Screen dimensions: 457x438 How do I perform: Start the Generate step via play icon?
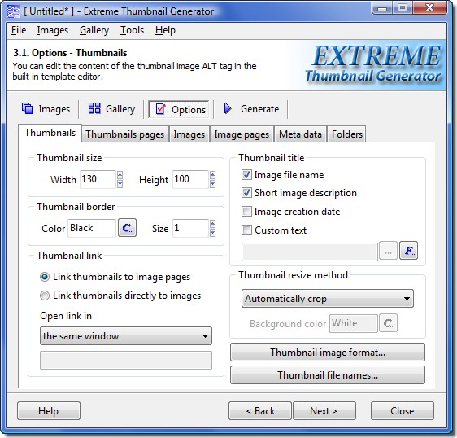pyautogui.click(x=228, y=108)
